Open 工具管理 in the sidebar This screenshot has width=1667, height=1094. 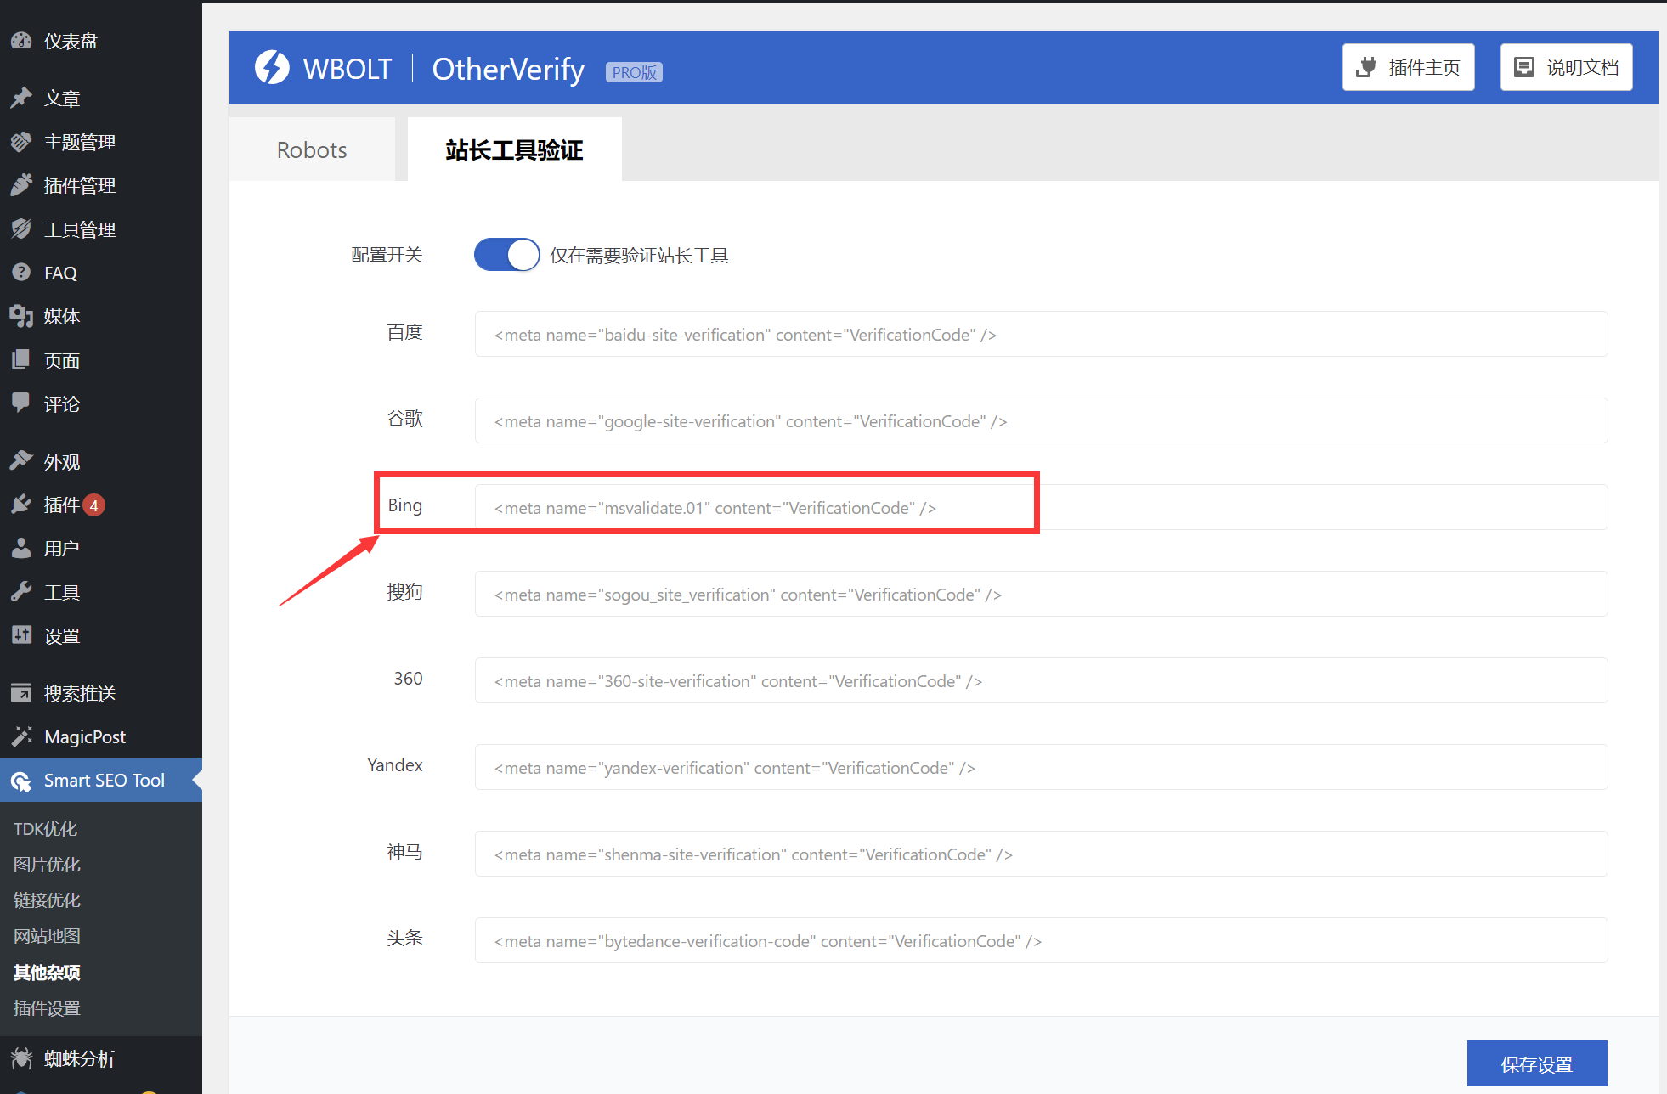(x=80, y=228)
